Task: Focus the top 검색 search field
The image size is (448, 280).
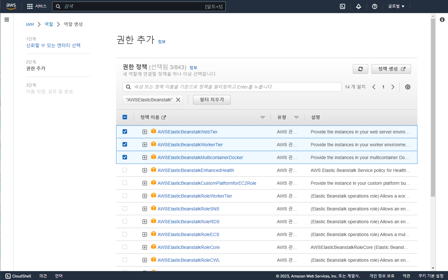Action: tap(139, 6)
